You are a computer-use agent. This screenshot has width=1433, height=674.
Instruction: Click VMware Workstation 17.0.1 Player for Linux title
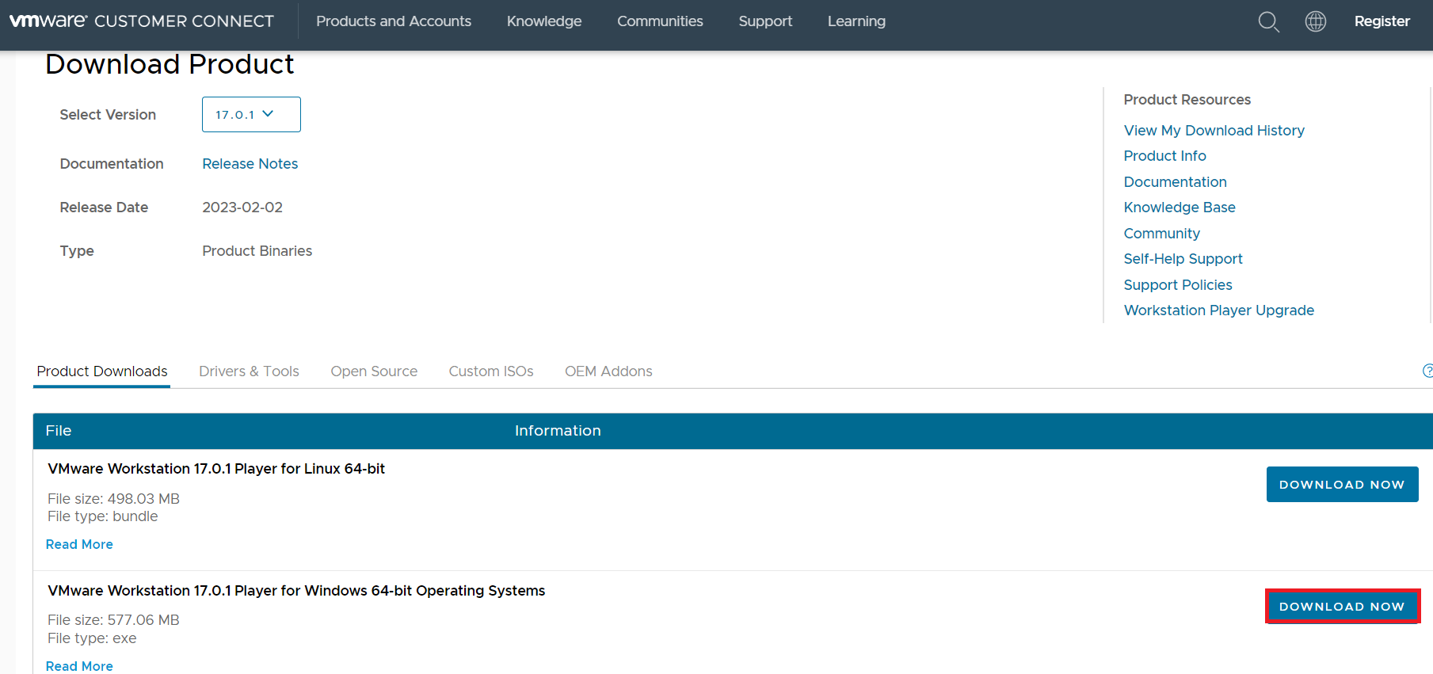point(216,469)
